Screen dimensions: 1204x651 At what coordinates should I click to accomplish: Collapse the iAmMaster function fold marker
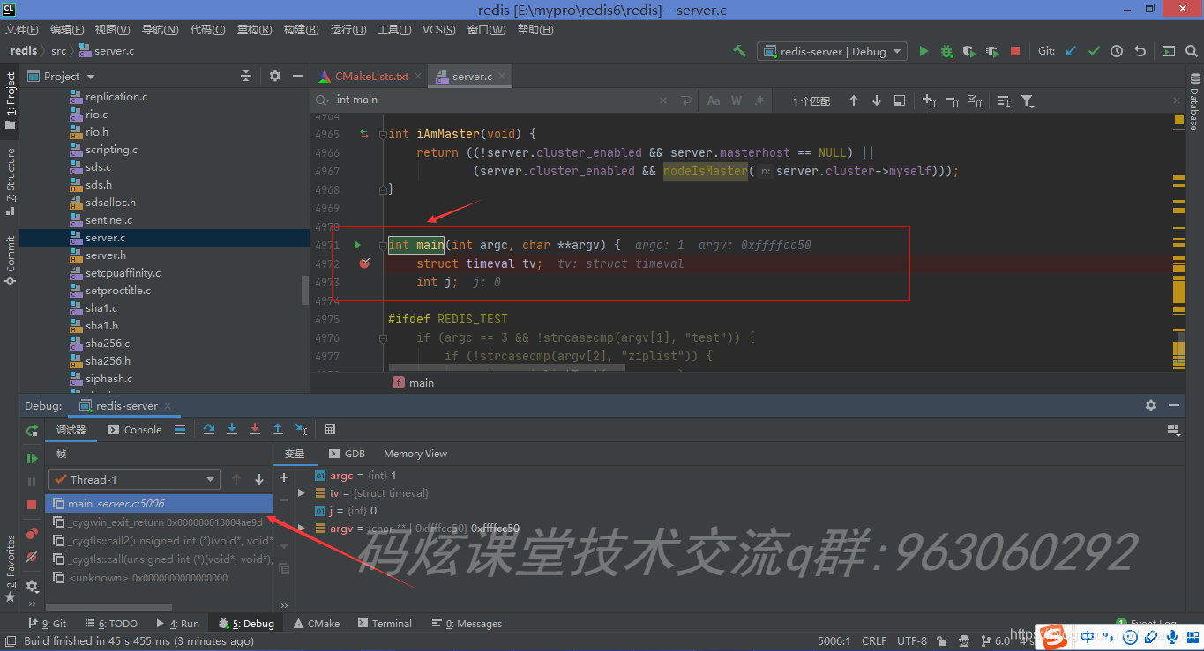click(x=381, y=135)
